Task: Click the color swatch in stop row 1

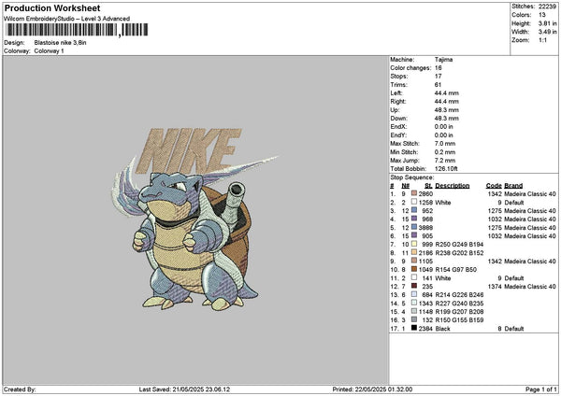Action: click(x=414, y=193)
